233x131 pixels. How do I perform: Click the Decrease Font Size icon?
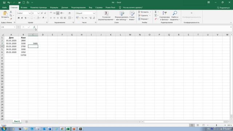click(45, 13)
